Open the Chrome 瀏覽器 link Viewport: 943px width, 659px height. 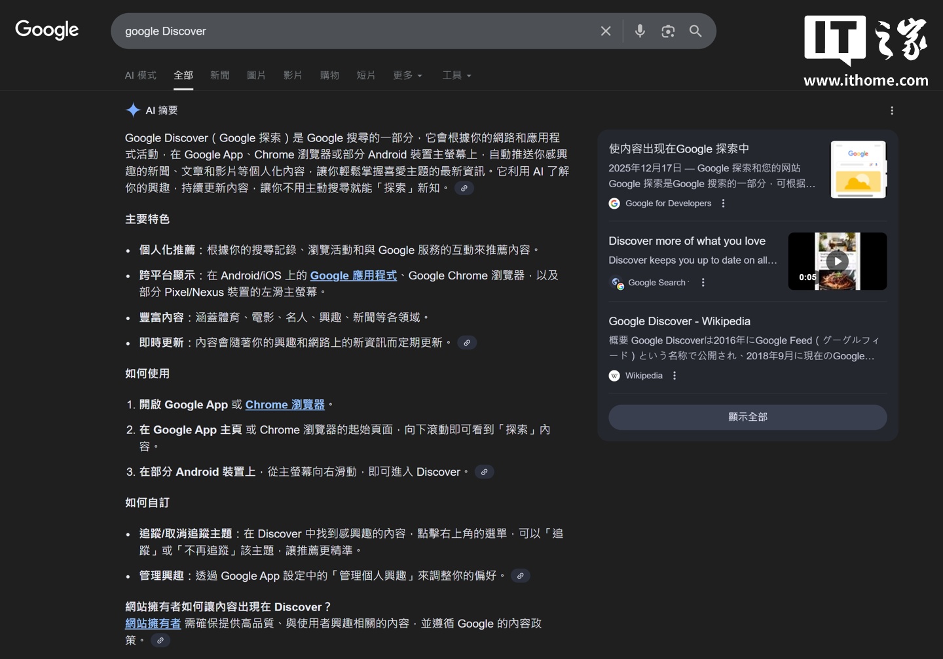285,404
